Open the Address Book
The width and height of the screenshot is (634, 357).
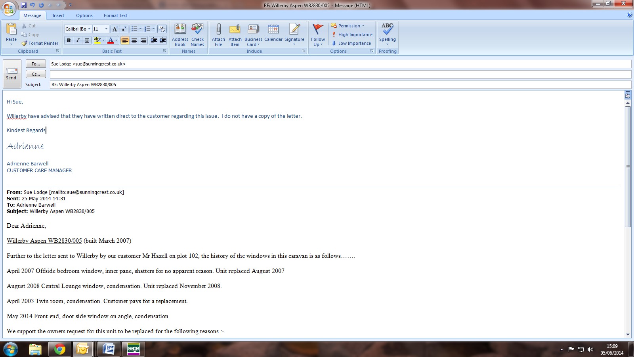[180, 30]
